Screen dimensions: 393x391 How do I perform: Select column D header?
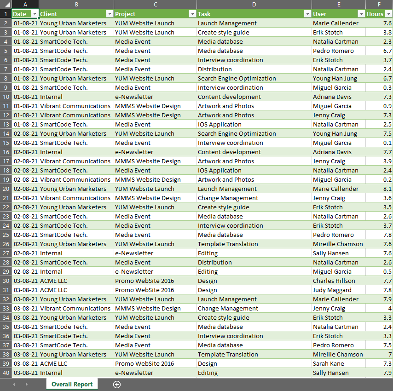click(254, 4)
